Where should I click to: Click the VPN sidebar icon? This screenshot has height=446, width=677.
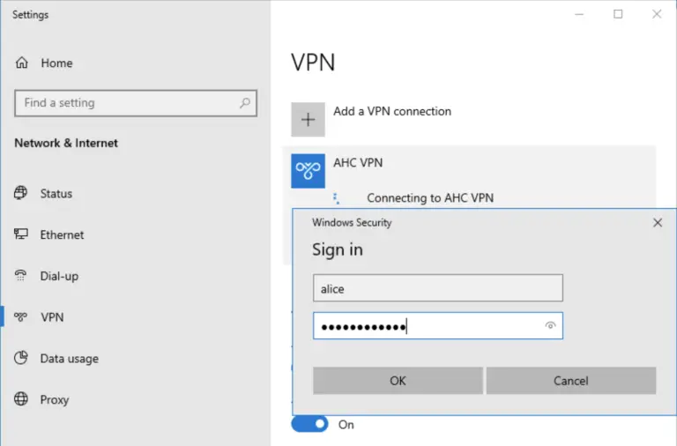click(21, 317)
